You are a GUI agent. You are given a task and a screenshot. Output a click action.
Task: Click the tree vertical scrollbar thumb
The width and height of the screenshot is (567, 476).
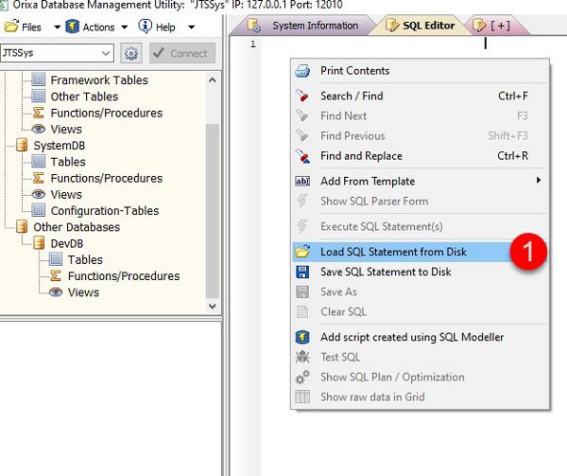tap(213, 211)
